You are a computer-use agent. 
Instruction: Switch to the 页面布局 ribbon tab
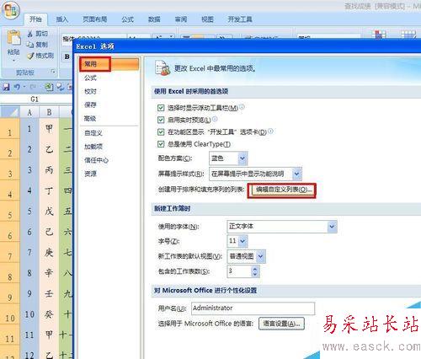click(x=95, y=19)
